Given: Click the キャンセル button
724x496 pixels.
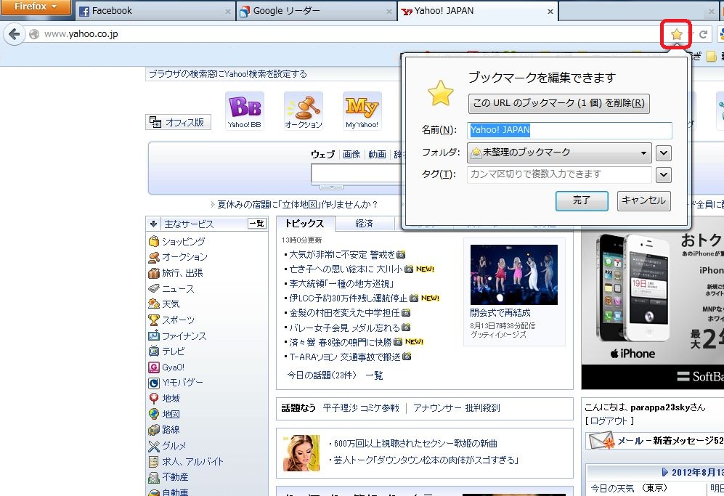Looking at the screenshot, I should [x=643, y=200].
